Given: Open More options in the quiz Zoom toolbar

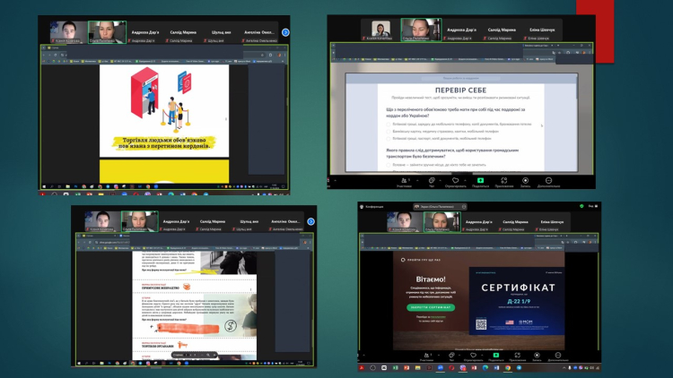Looking at the screenshot, I should point(549,181).
